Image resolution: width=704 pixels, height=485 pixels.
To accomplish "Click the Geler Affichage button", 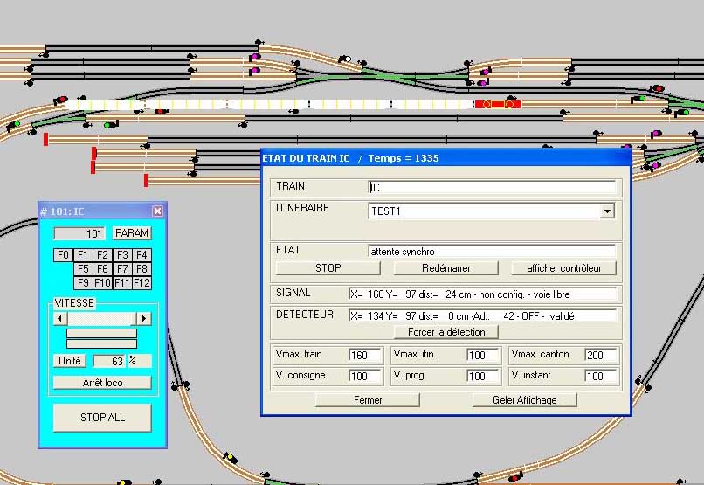I will click(524, 400).
